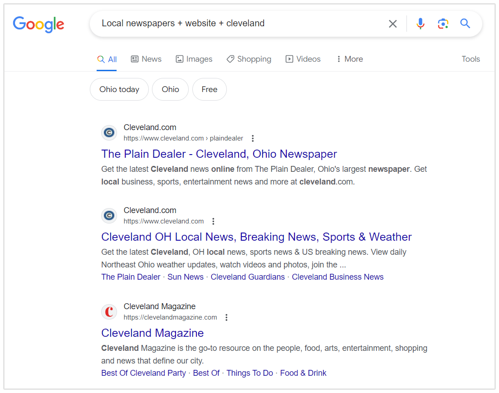The image size is (499, 393).
Task: Open the Tools filter options
Action: [470, 59]
